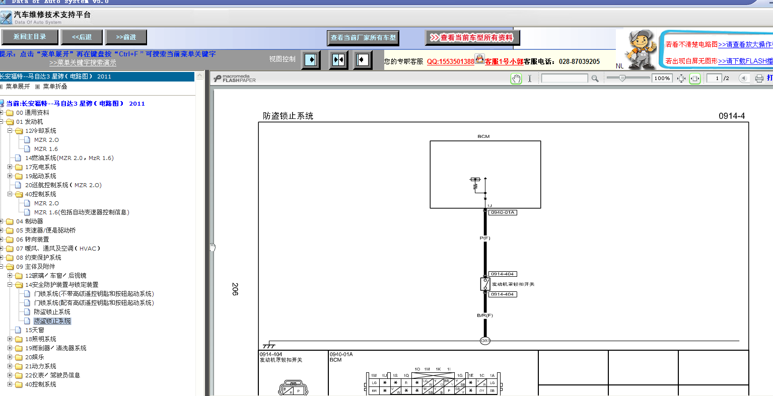The image size is (773, 396).
Task: Select 01 发动机 in the tree
Action: [30, 122]
